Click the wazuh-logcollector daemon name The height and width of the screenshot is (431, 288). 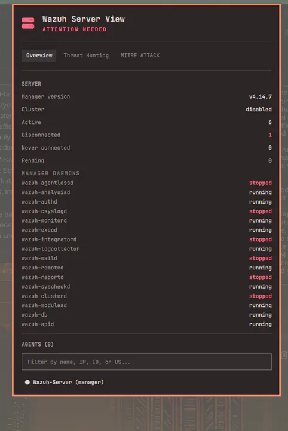[x=51, y=249]
